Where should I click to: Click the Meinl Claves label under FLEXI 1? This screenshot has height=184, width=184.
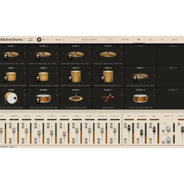pos(108,107)
